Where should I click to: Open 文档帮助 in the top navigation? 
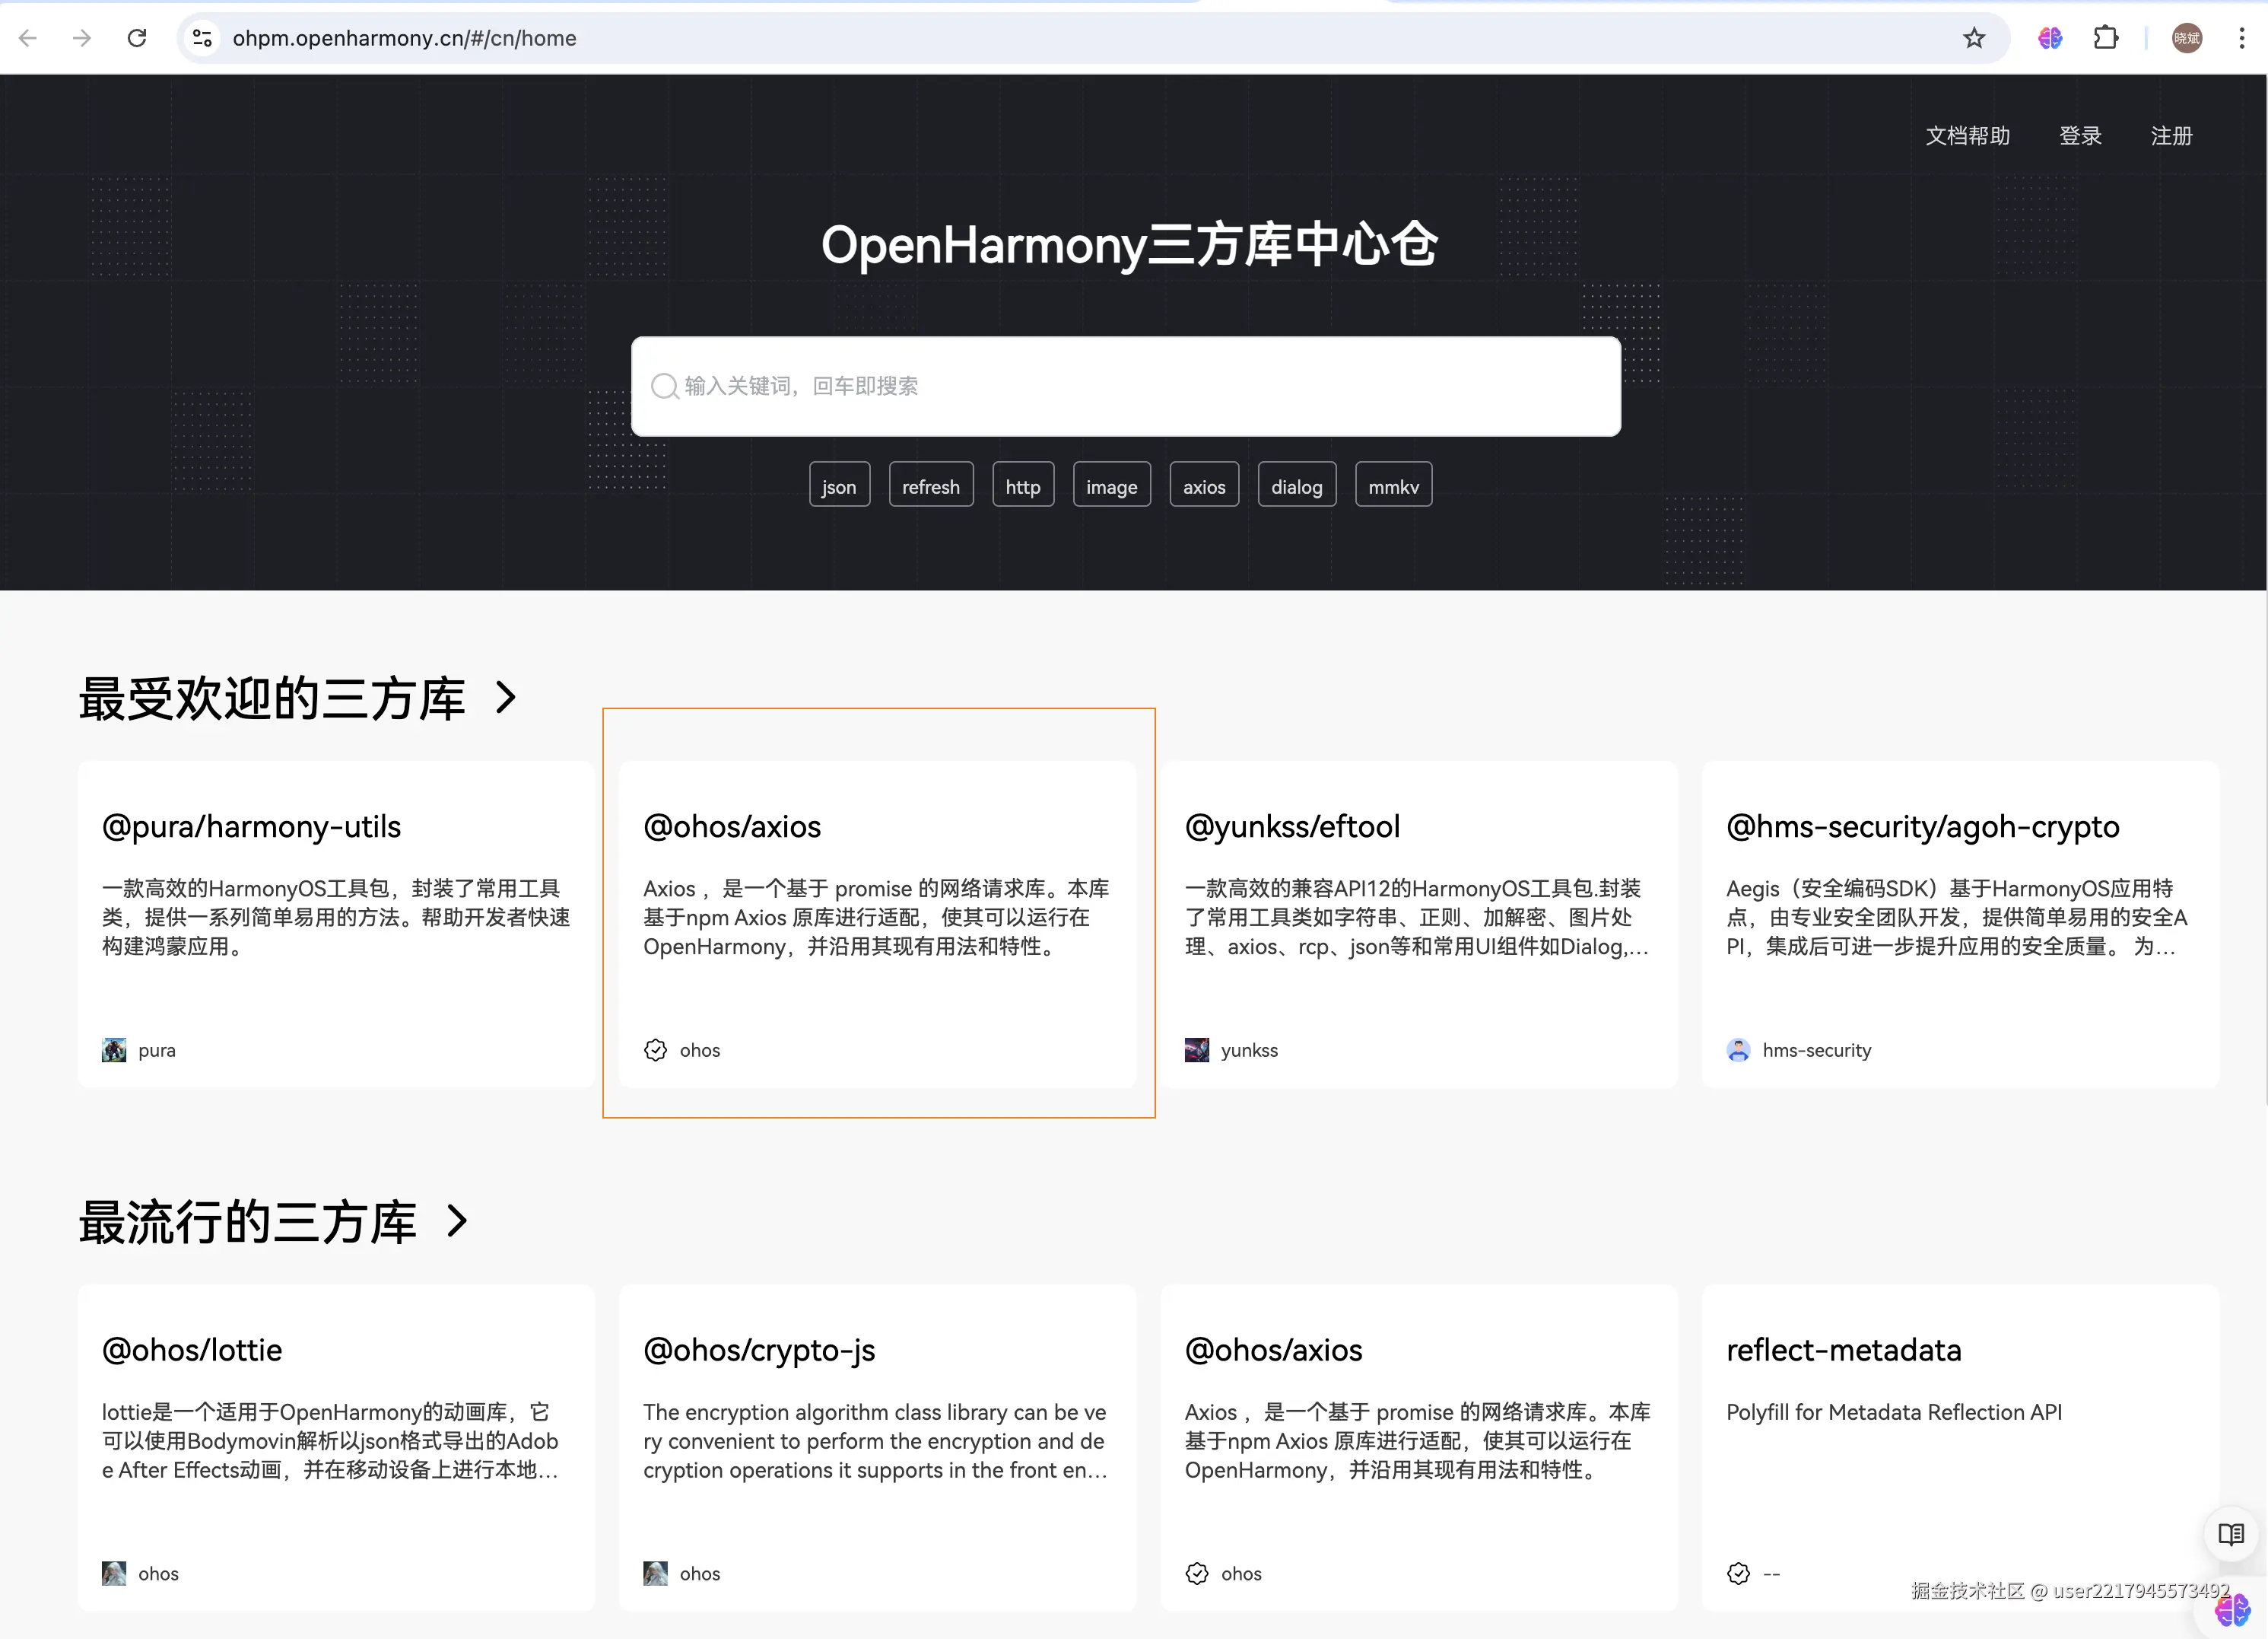coord(1967,136)
